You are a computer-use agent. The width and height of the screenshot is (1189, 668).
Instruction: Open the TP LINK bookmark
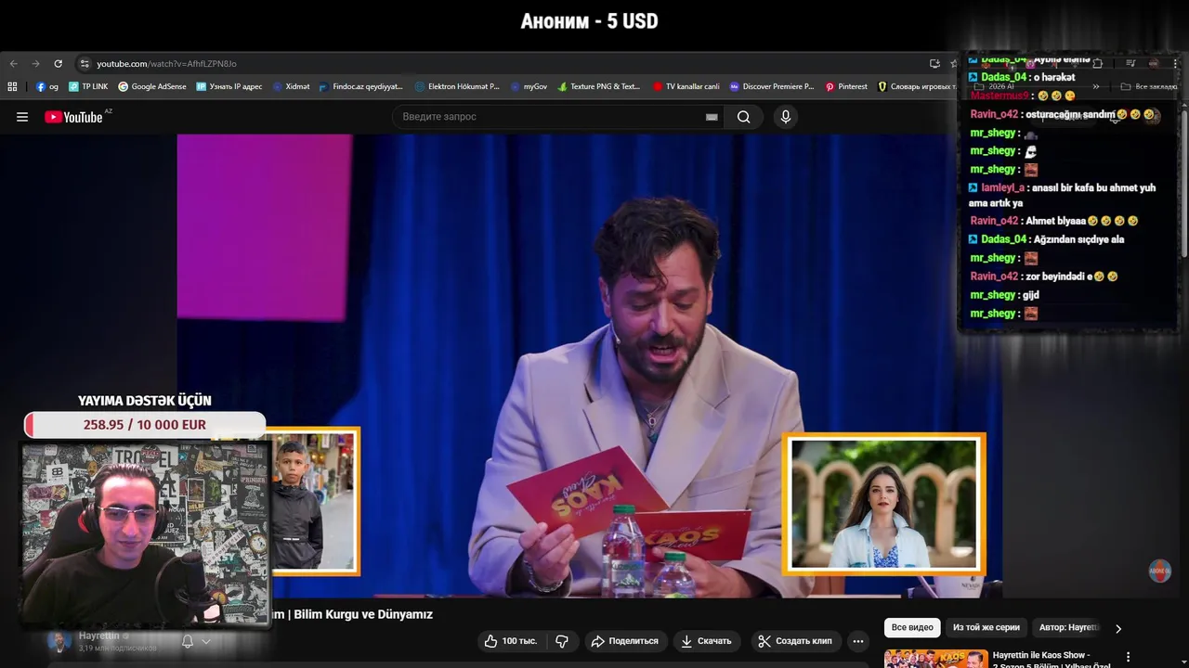[88, 86]
